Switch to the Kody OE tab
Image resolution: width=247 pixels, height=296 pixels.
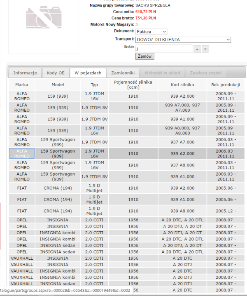pyautogui.click(x=56, y=73)
